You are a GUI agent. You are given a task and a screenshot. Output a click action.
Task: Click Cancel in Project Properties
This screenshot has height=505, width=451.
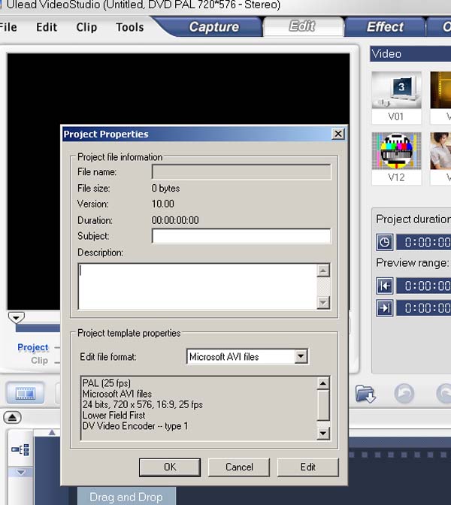pyautogui.click(x=239, y=467)
